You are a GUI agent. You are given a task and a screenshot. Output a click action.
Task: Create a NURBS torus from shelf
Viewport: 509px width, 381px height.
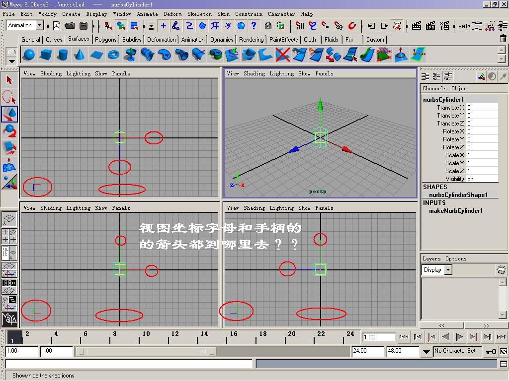(113, 55)
